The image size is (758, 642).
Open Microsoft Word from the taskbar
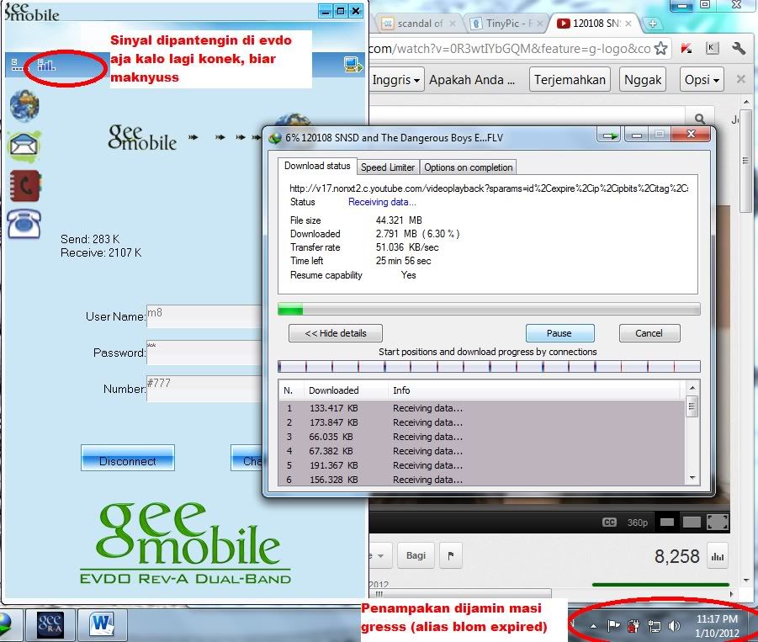click(102, 624)
